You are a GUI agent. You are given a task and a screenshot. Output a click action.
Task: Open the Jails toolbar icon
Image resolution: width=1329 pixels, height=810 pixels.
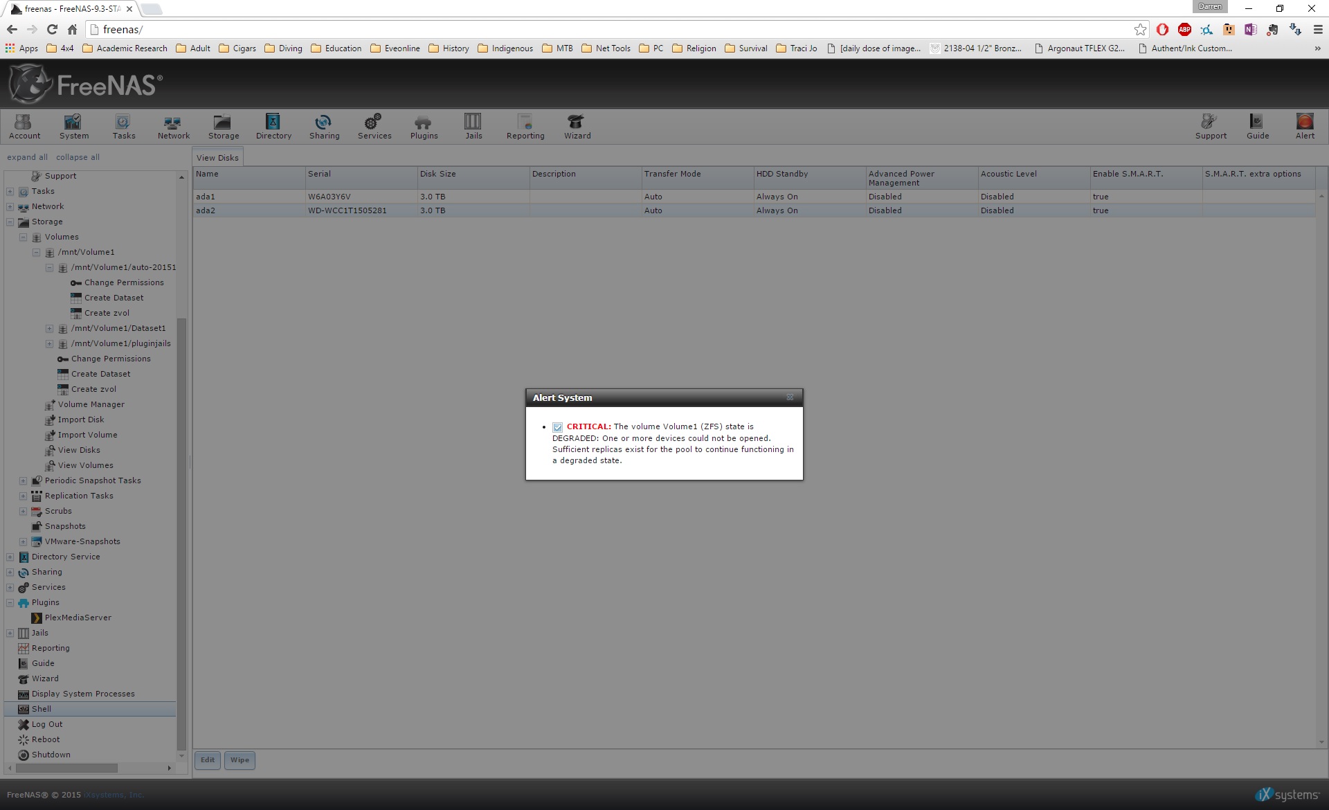473,127
